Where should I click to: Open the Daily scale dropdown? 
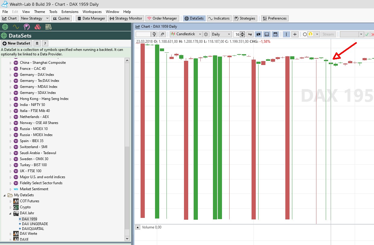pyautogui.click(x=221, y=34)
